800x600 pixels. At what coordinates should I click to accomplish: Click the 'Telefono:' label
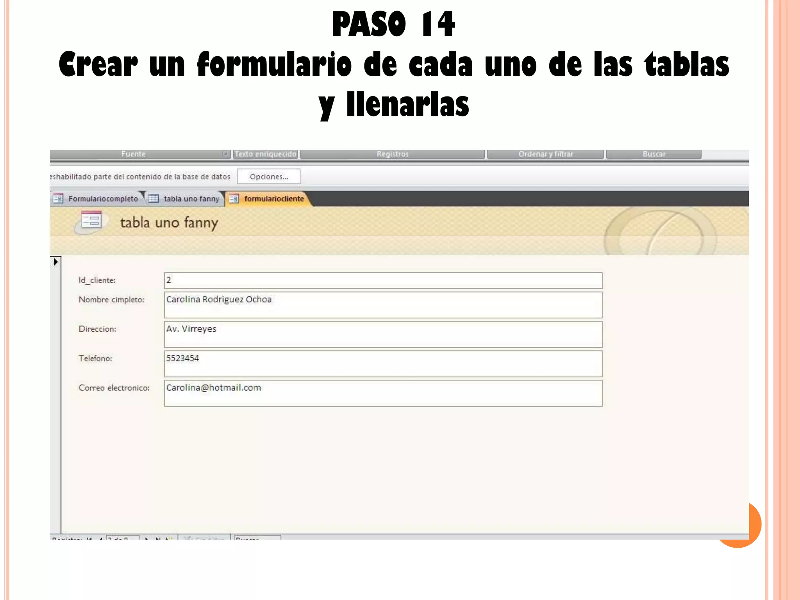coord(95,358)
